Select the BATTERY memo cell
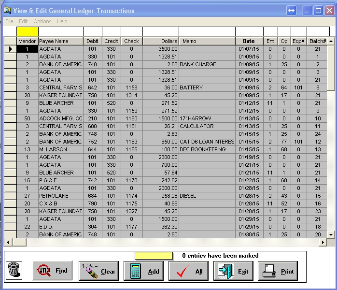Image resolution: width=337 pixels, height=290 pixels. (207, 87)
